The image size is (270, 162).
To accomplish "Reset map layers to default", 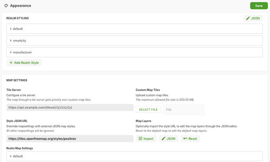I will point(190,138).
